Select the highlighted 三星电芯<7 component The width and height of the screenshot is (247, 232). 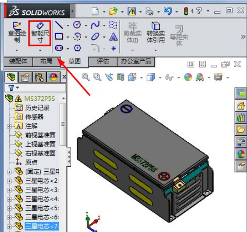pos(42,226)
